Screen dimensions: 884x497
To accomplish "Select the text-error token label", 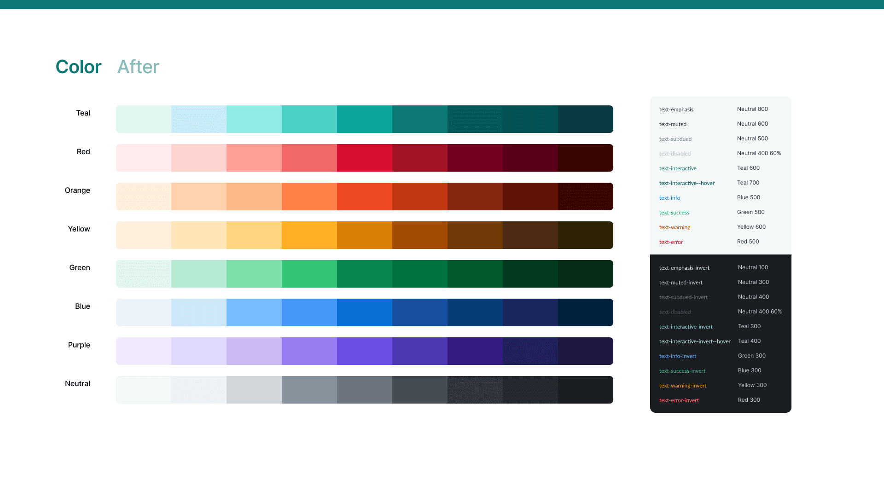I will point(671,242).
